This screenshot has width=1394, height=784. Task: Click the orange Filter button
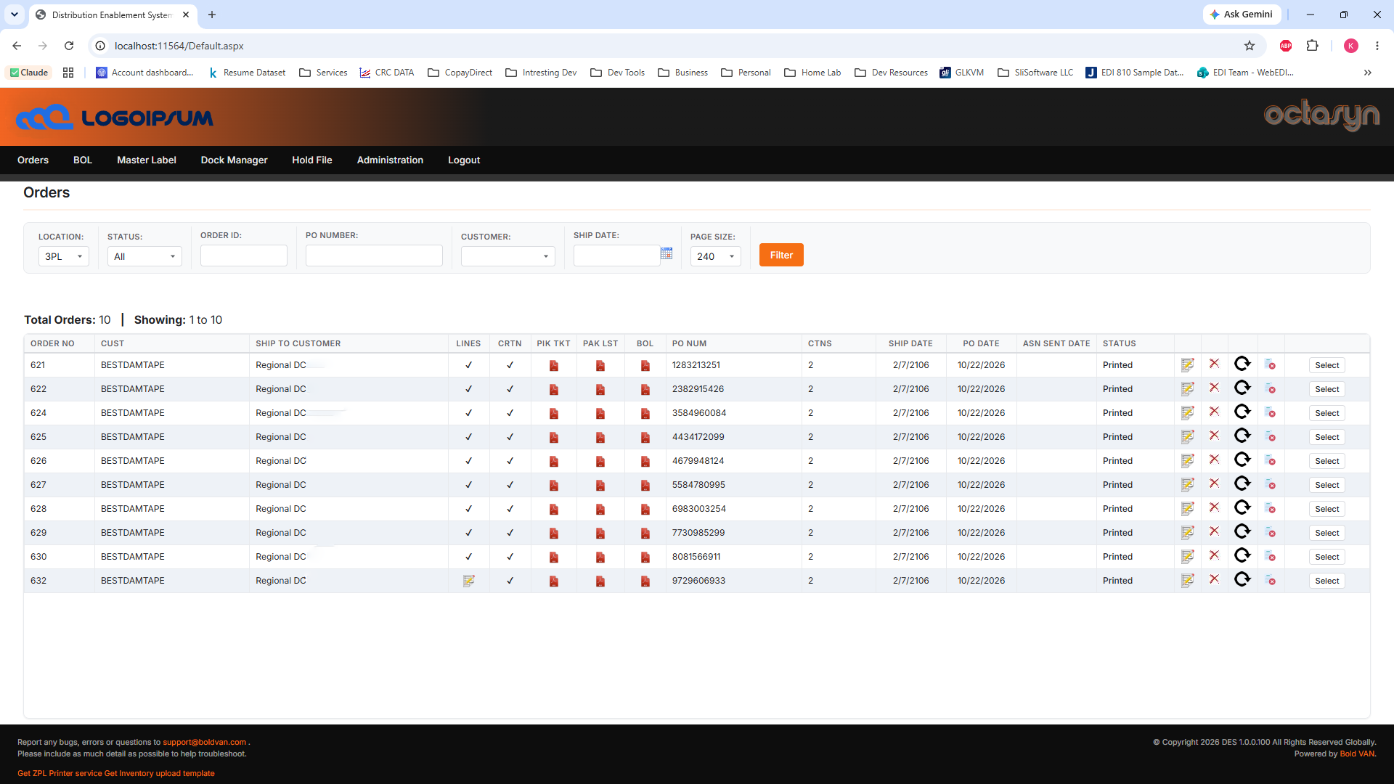781,255
